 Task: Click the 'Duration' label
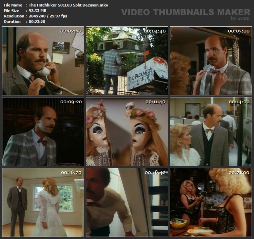click(12, 22)
